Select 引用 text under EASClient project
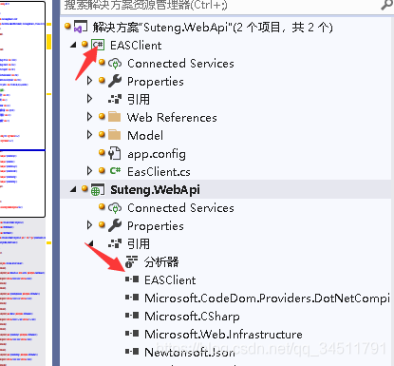The image size is (394, 366). 139,100
